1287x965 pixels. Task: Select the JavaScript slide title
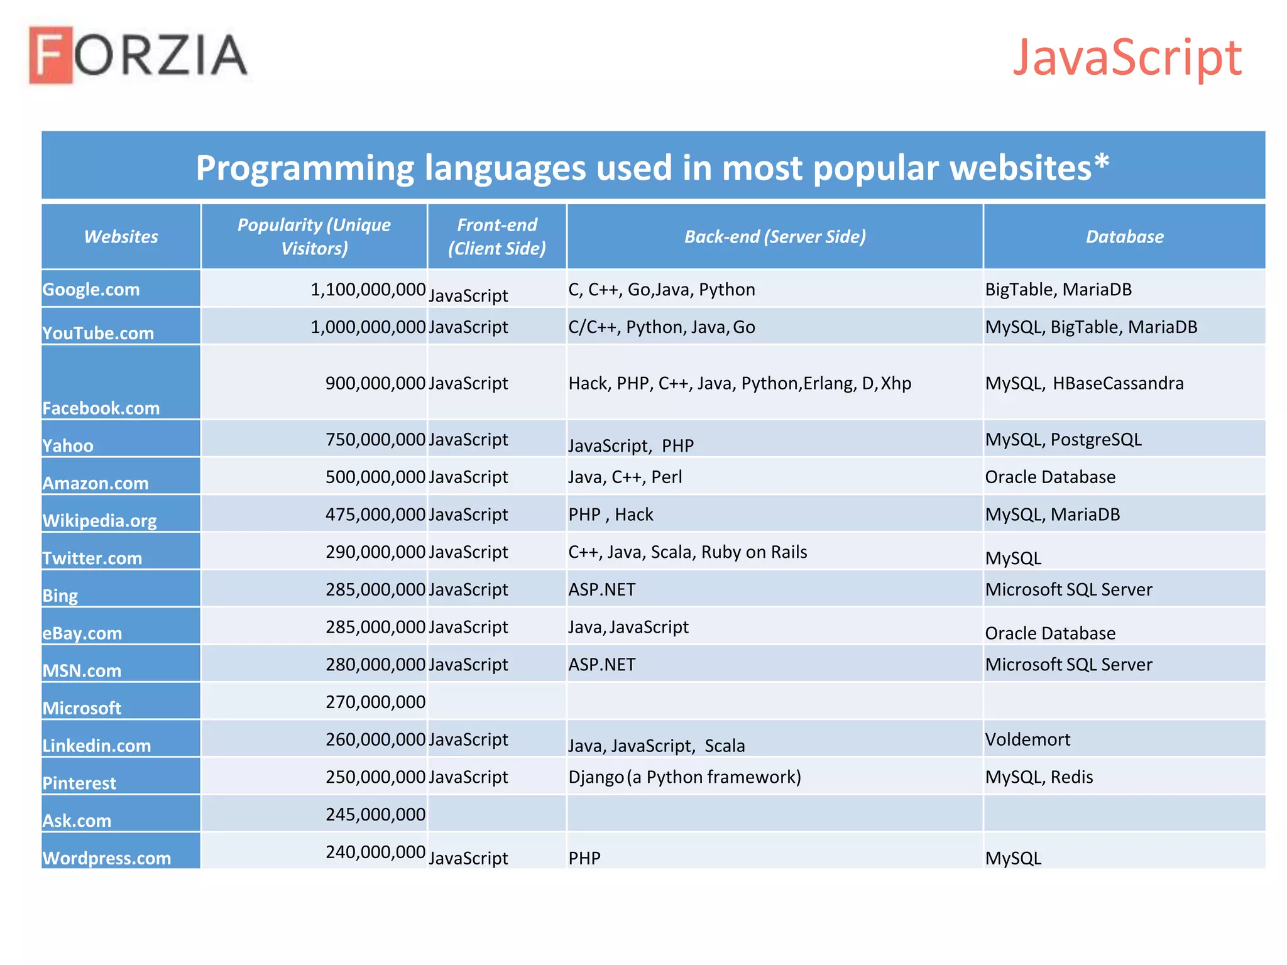tap(1127, 58)
